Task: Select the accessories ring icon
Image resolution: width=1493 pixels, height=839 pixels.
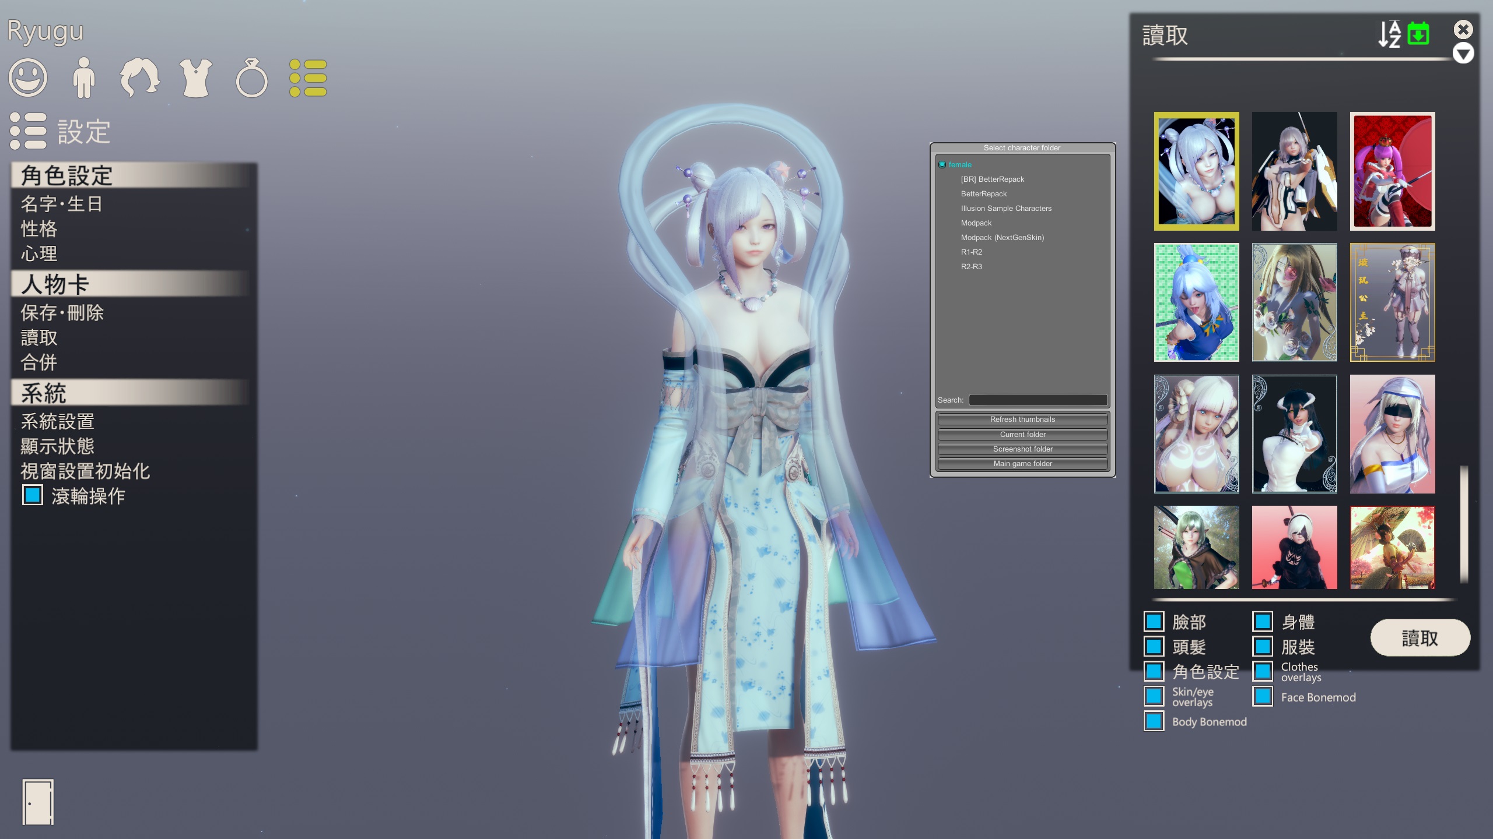Action: pyautogui.click(x=251, y=79)
